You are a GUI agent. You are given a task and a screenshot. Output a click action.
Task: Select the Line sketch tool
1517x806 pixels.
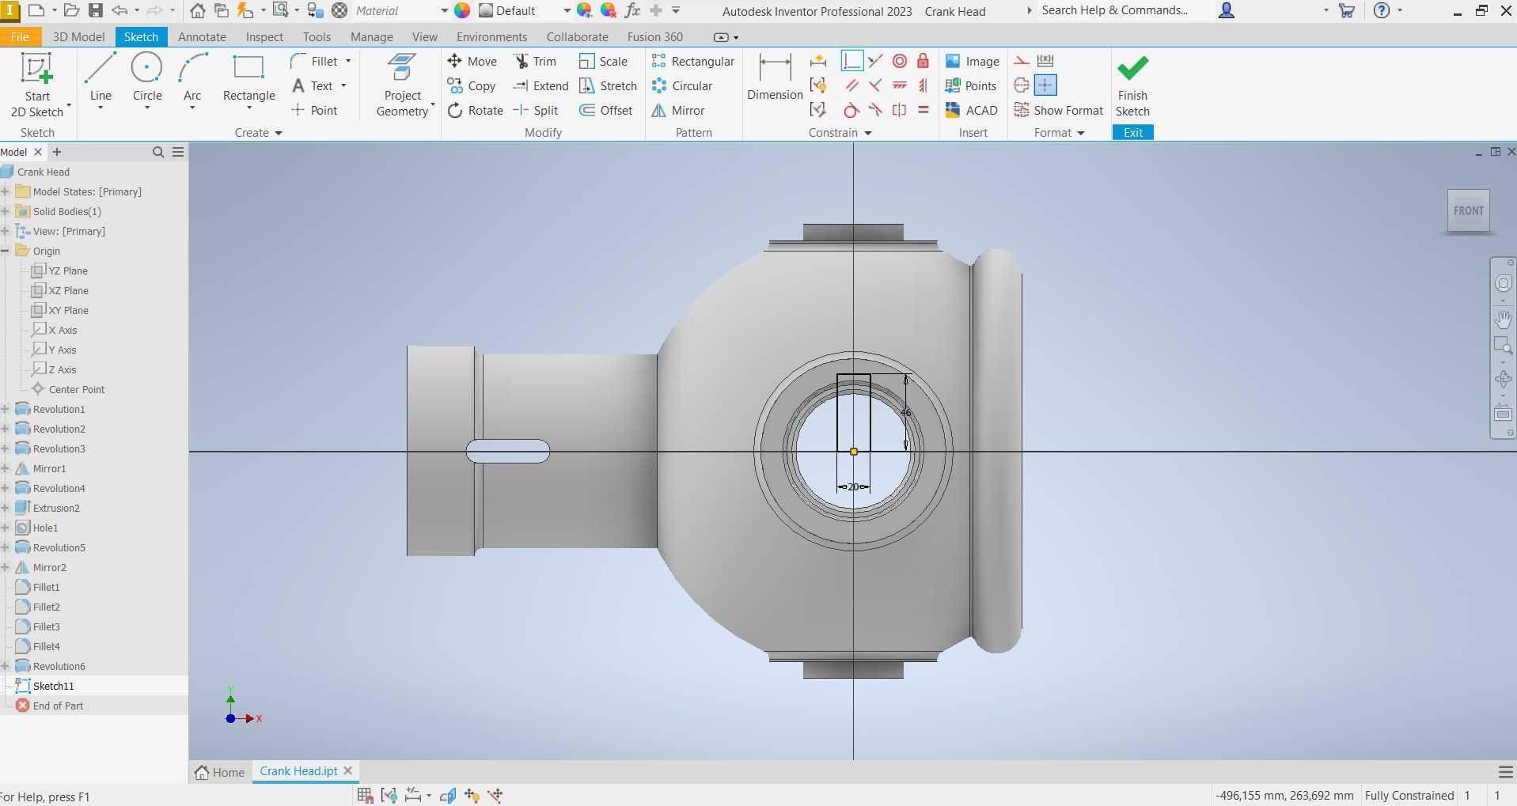pos(101,79)
